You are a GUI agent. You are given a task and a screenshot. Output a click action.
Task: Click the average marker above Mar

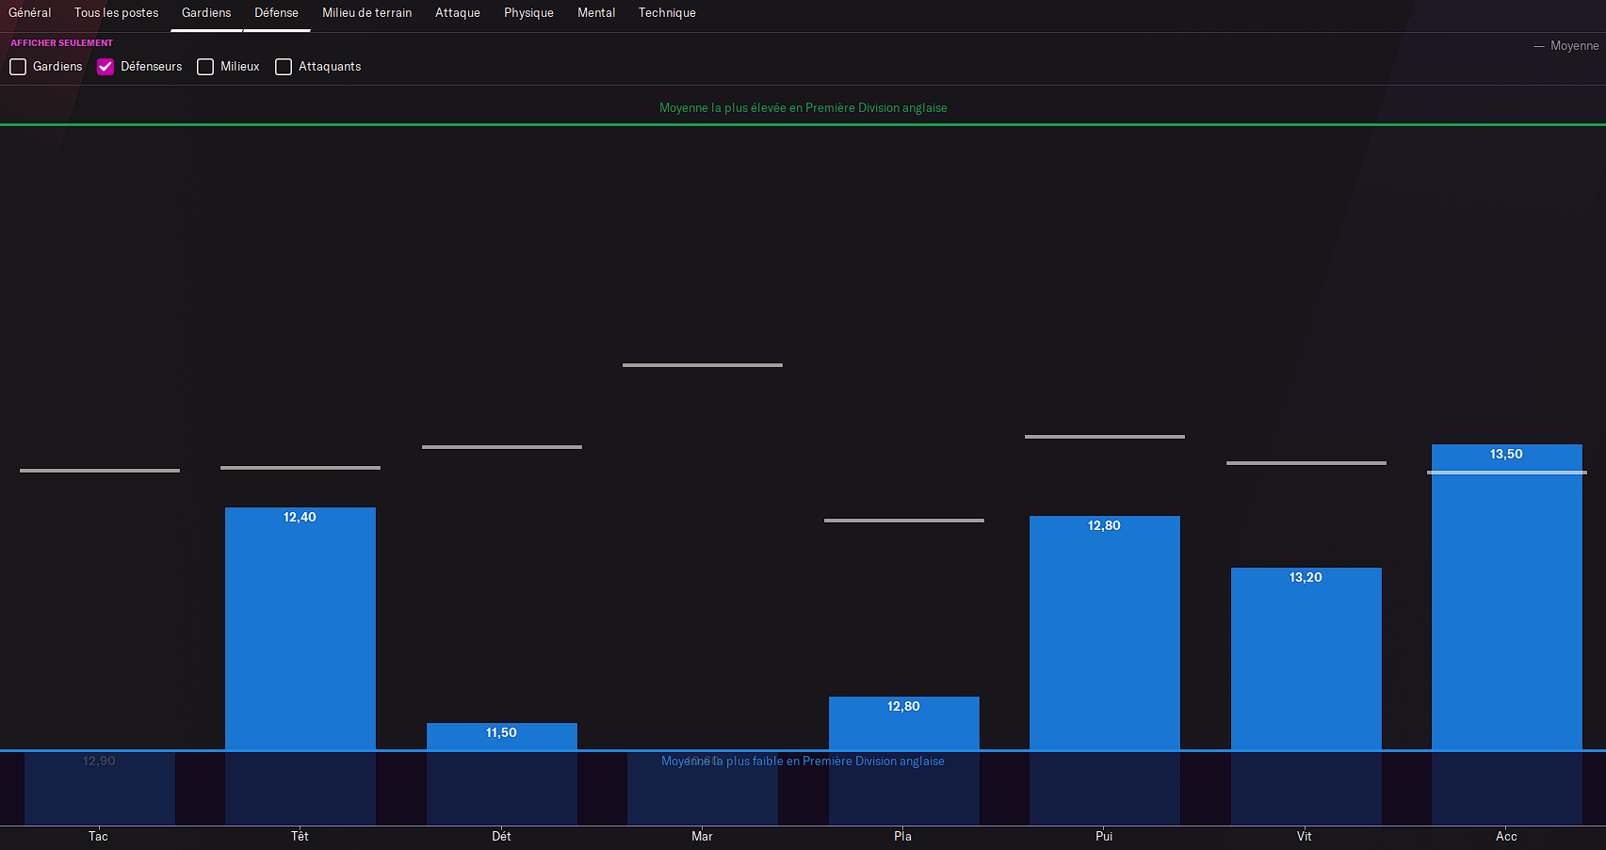pos(703,365)
